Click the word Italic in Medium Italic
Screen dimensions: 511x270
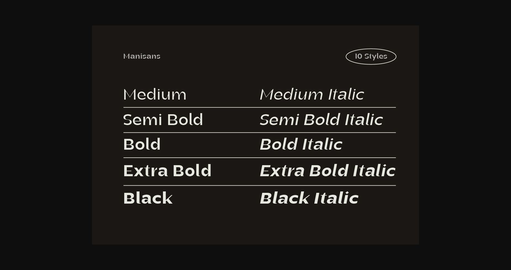[x=346, y=94]
